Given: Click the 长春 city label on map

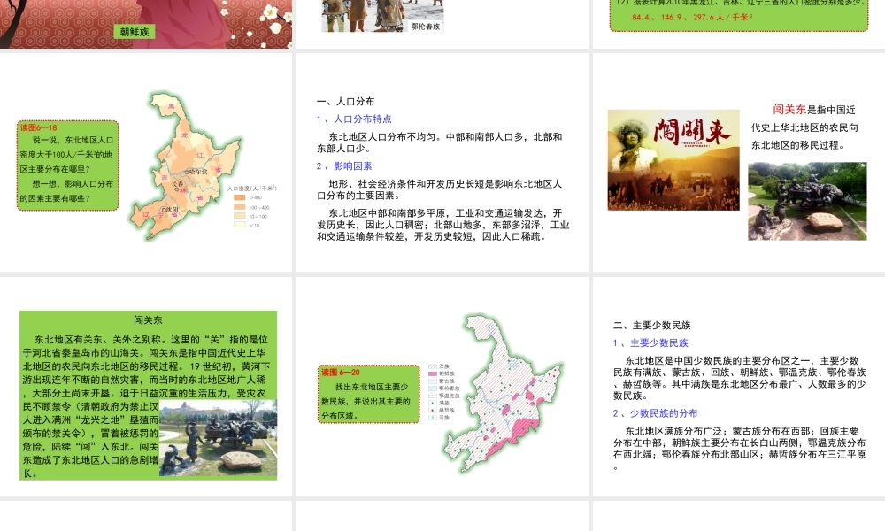Looking at the screenshot, I should pyautogui.click(x=177, y=184).
